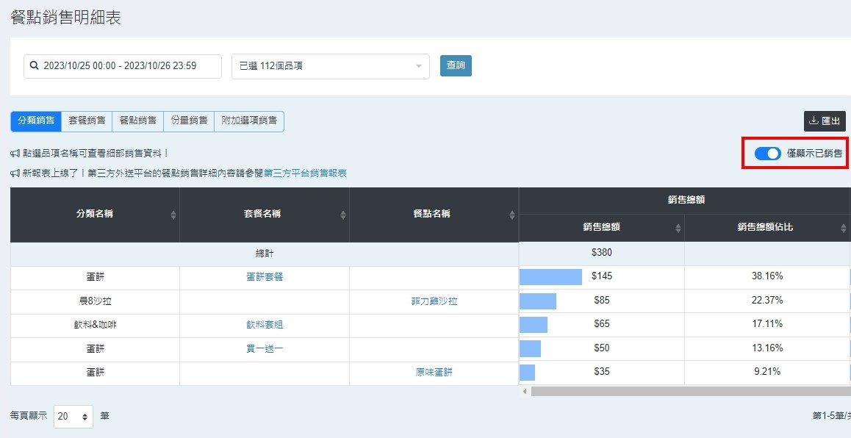
Task: Click the date range input field
Action: (129, 66)
